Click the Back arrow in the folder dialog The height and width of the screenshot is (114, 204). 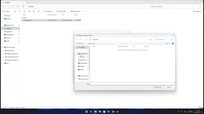point(77,39)
